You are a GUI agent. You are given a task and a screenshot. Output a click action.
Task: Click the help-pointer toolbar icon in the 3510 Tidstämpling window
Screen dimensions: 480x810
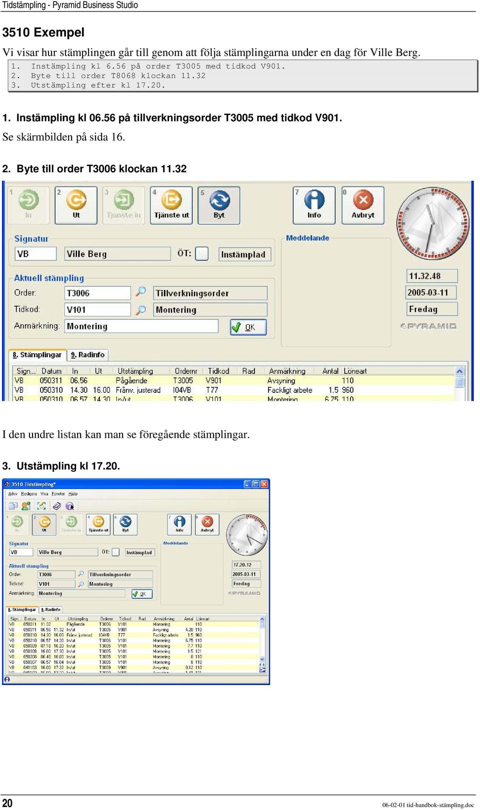(70, 506)
